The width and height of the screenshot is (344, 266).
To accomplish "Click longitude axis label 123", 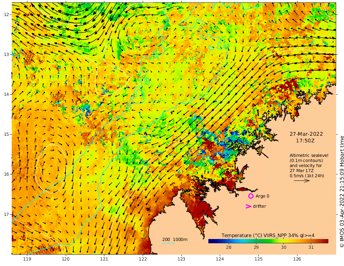I will (181, 259).
